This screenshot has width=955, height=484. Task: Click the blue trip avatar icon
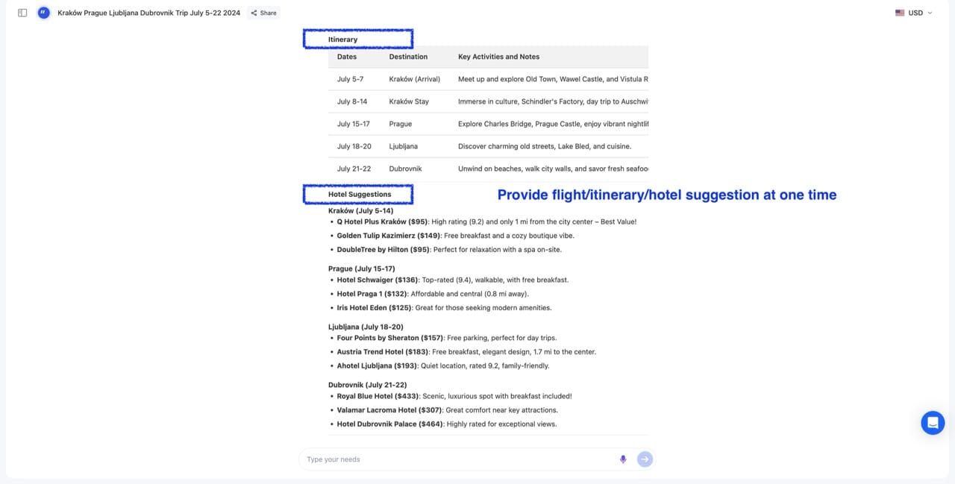pos(43,13)
